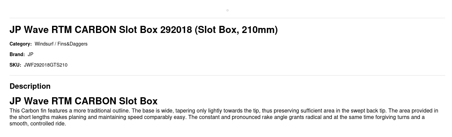452x137 pixels.
Task: Click the number "292018" in the product title
Action: click(x=176, y=30)
